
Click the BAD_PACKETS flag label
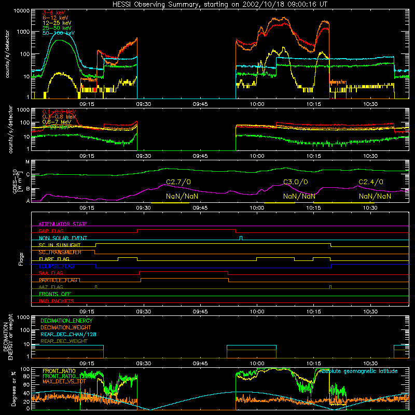coord(57,301)
